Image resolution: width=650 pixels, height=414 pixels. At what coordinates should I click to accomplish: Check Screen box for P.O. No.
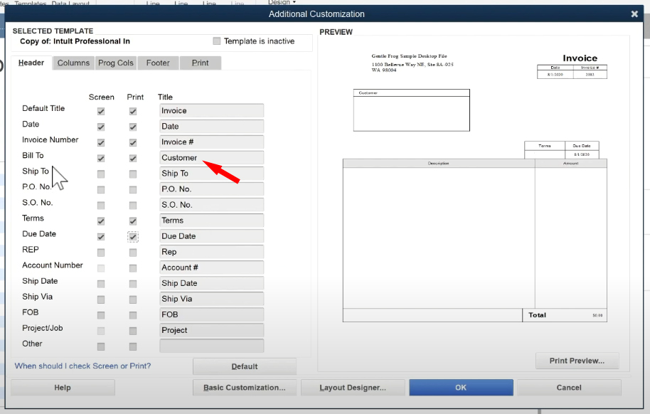(101, 190)
